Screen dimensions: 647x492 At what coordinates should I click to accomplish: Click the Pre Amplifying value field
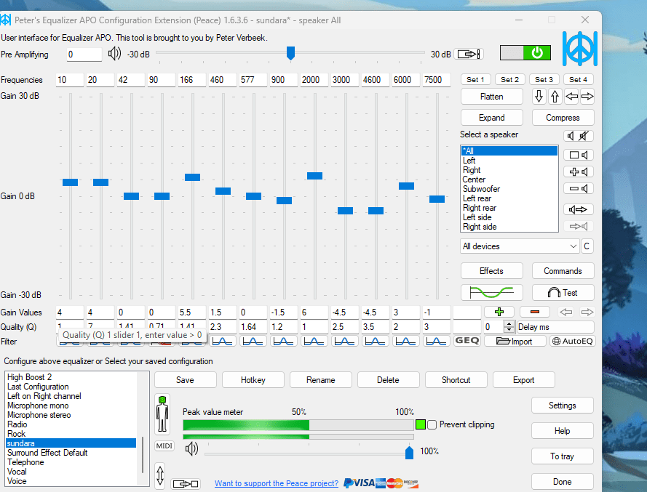[x=84, y=55]
